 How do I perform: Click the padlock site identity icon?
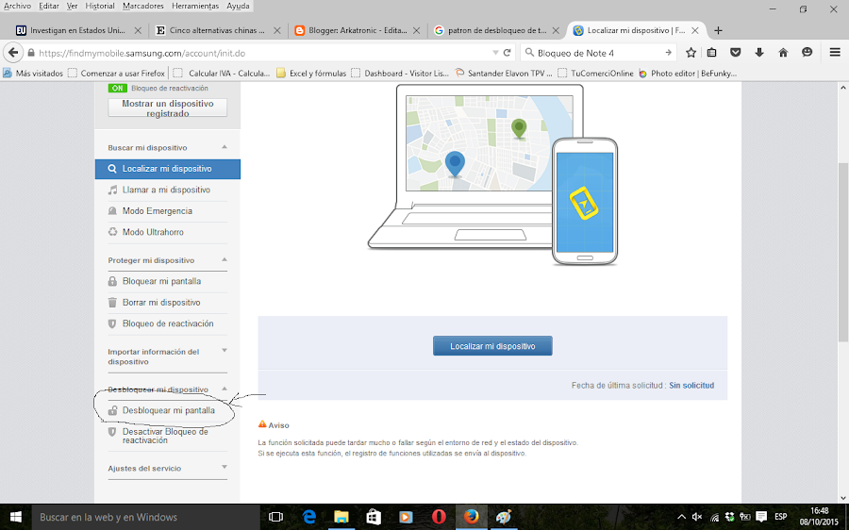pos(31,53)
